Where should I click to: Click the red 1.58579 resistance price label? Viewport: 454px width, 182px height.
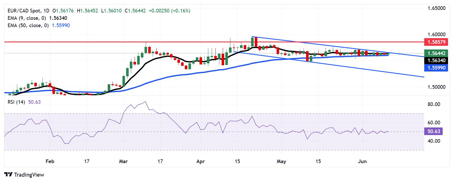point(436,42)
